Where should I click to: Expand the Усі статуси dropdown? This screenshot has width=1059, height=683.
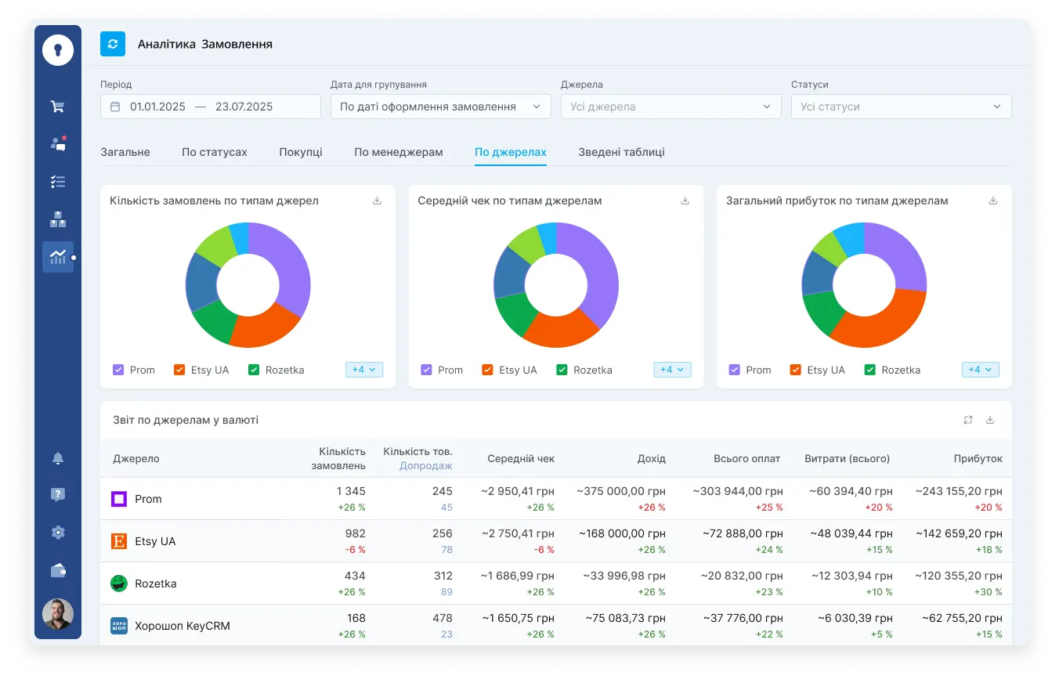pos(900,106)
